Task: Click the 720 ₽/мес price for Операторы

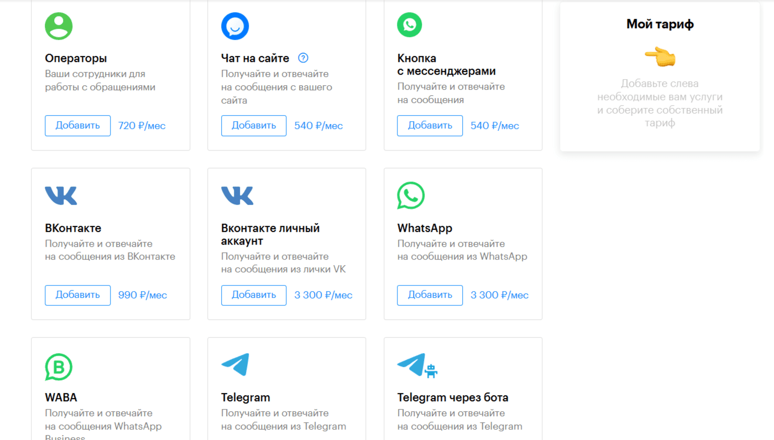Action: 142,126
